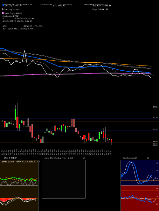Image resolution: width=159 pixels, height=211 pixels.
Task: Click the magenta 200 Day legend swatch
Action: (x=3, y=13)
